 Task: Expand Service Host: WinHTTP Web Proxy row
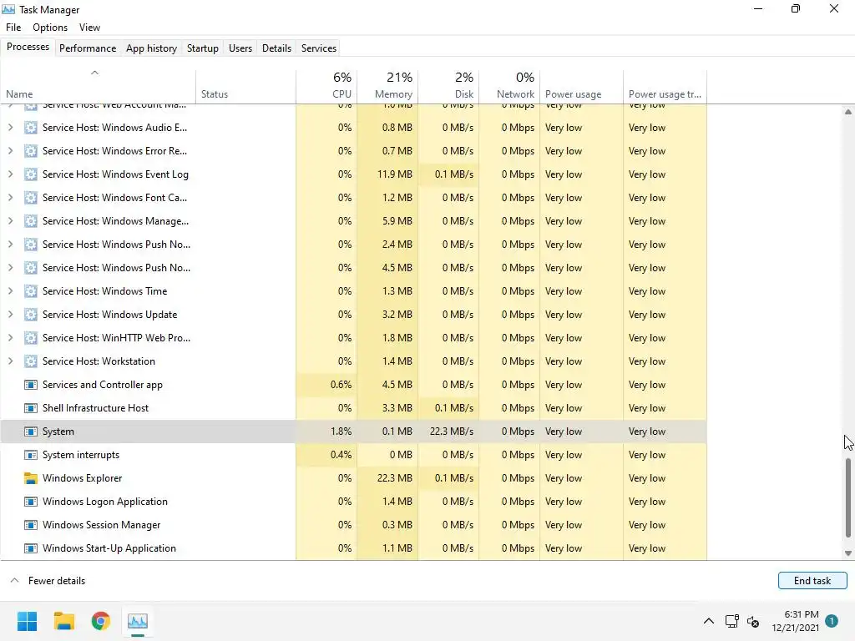point(10,338)
